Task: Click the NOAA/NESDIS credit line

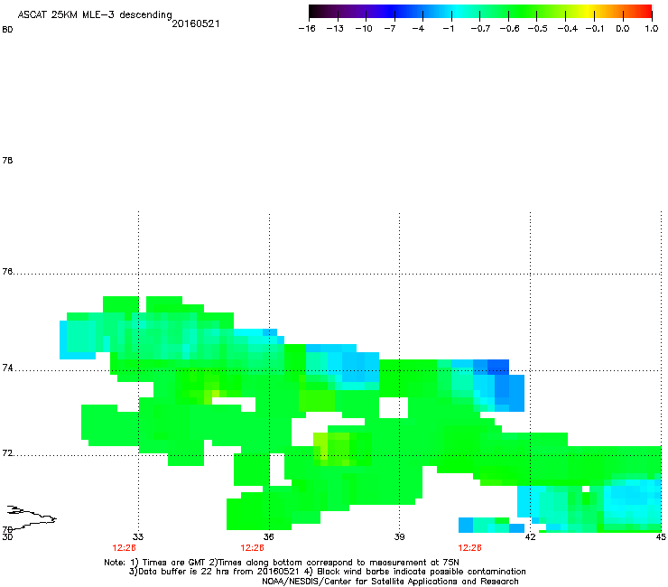Action: click(x=390, y=582)
